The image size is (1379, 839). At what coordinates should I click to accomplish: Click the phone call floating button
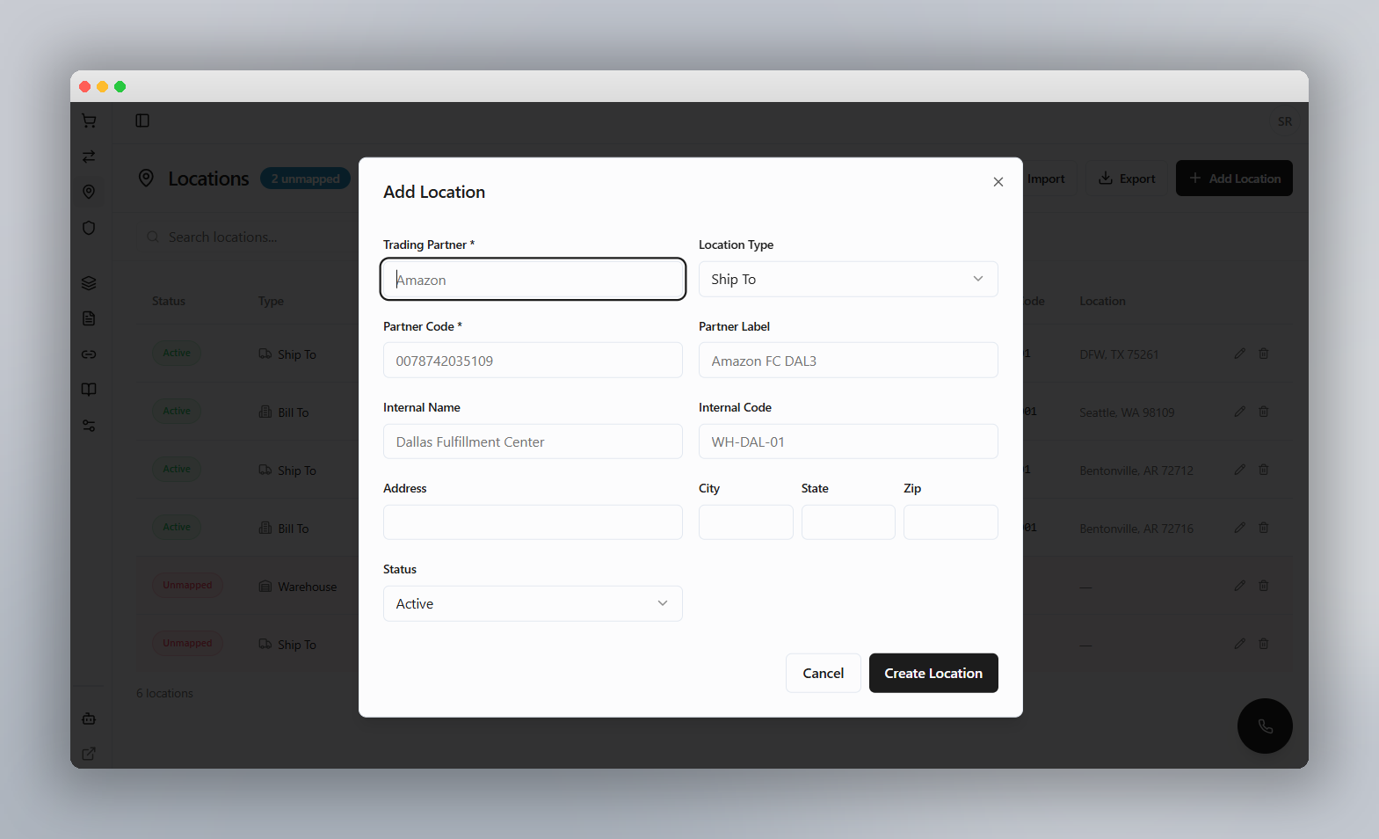[1265, 726]
